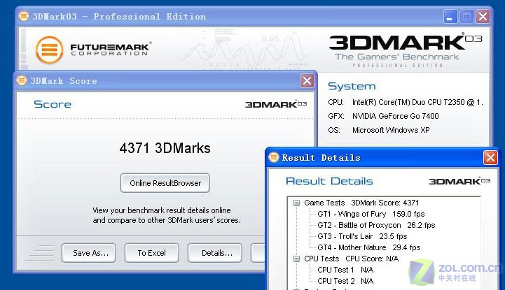The image size is (505, 290).
Task: Close the 3DMark03 Professional Edition window
Action: pos(483,16)
